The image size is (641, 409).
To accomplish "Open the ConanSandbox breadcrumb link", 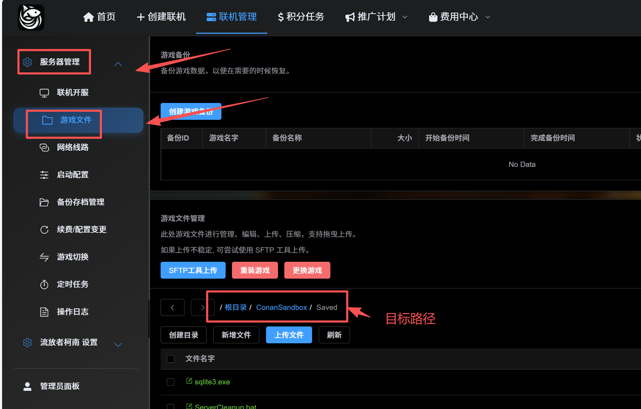I will point(281,307).
